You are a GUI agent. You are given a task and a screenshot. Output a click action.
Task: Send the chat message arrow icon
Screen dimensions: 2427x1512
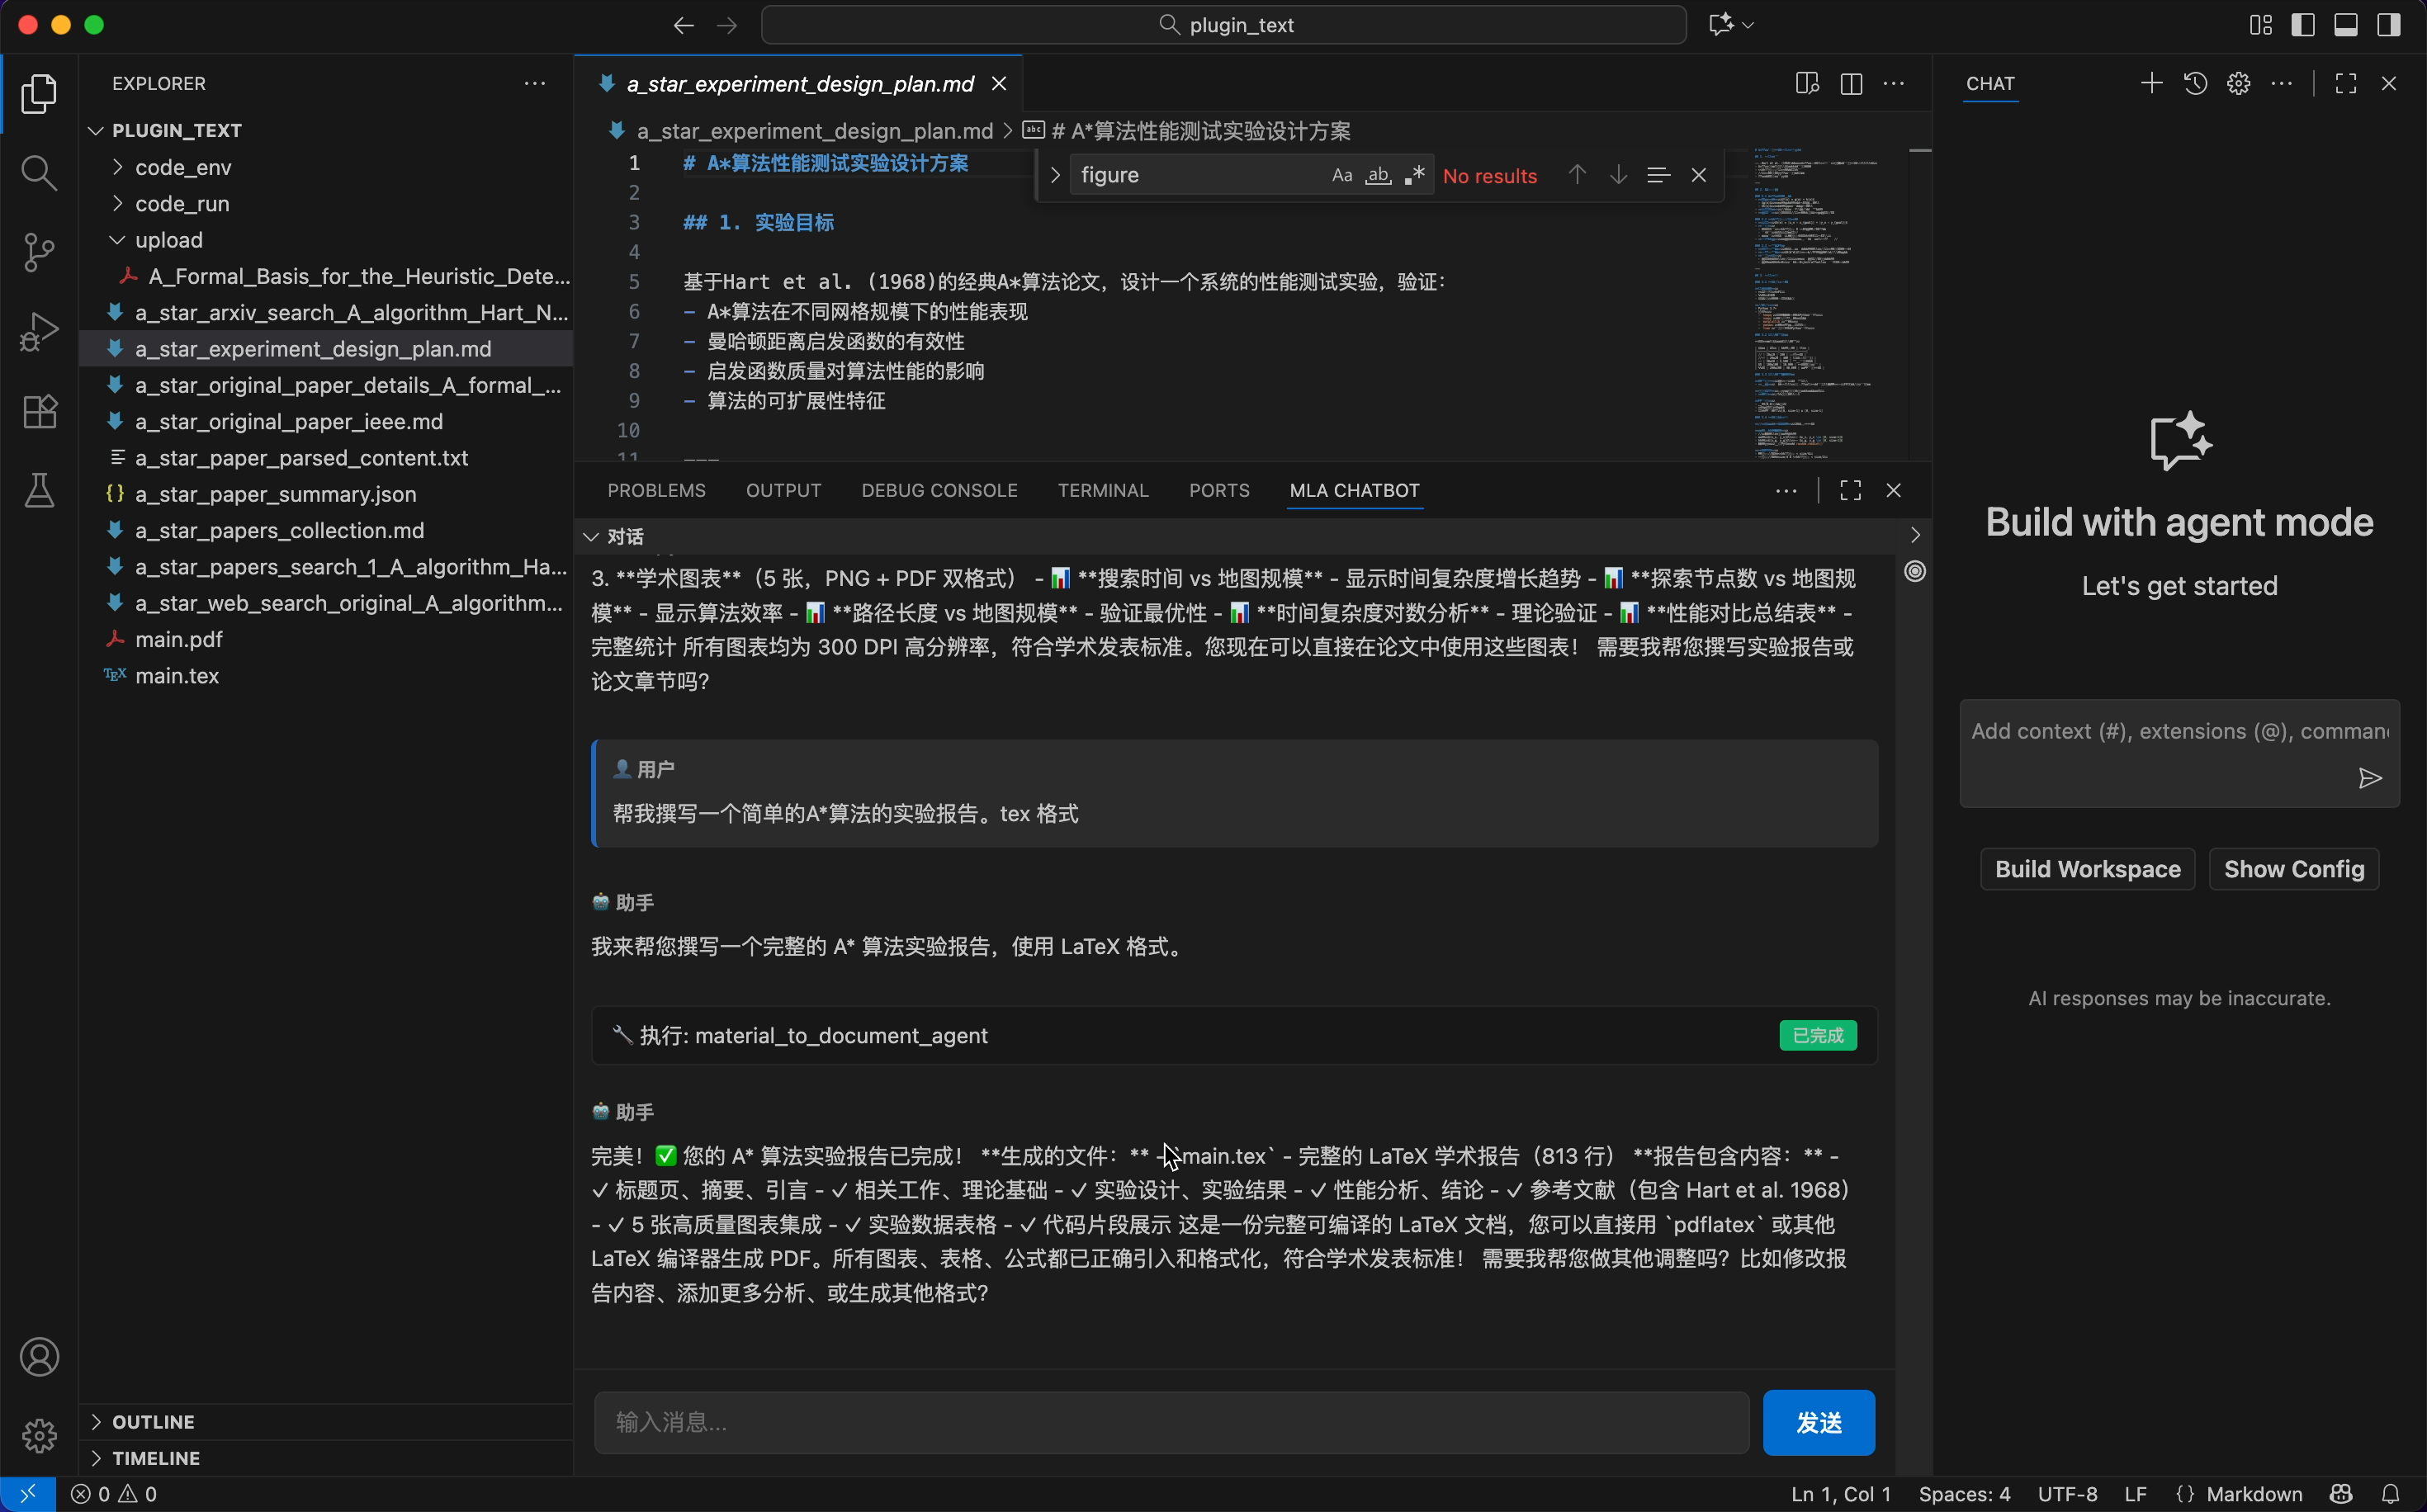2370,779
